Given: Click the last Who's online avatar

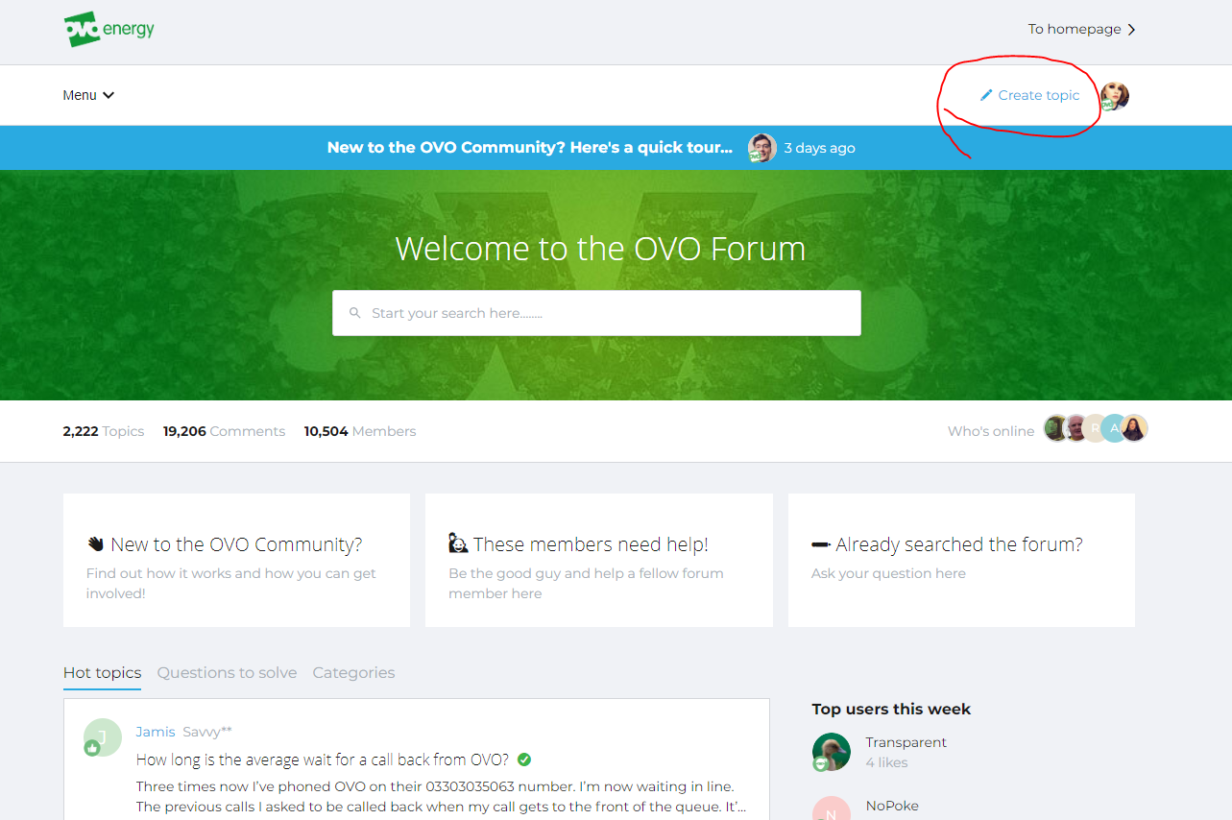Looking at the screenshot, I should (1134, 428).
